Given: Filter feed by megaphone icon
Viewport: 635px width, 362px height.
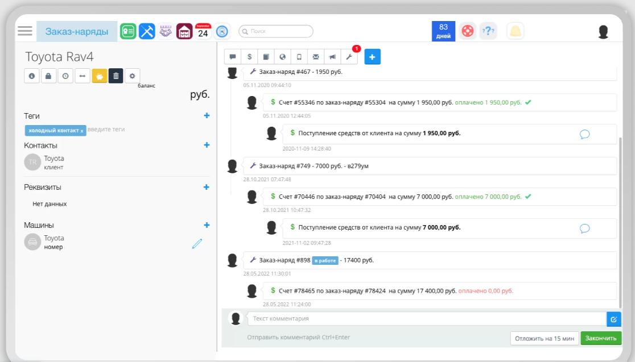Looking at the screenshot, I should pos(332,57).
